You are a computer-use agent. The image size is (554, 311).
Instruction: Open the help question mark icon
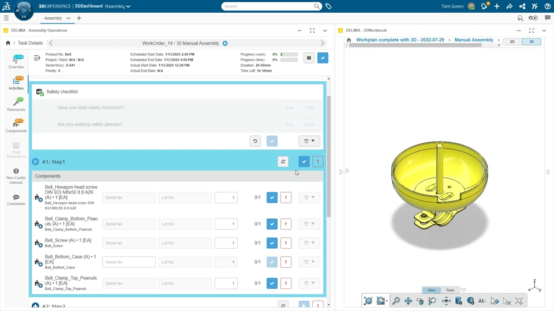[547, 6]
